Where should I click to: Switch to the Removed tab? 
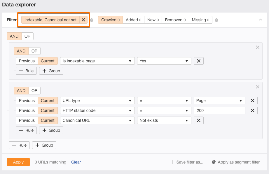tap(175, 20)
